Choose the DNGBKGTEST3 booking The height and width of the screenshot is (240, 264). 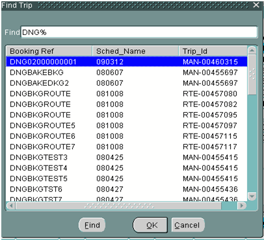[x=127, y=157]
